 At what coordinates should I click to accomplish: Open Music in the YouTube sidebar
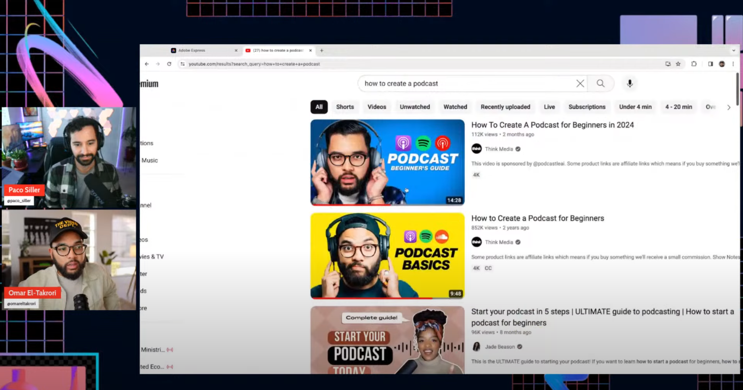pyautogui.click(x=149, y=160)
